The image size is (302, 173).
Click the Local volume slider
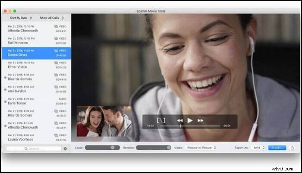click(x=103, y=148)
